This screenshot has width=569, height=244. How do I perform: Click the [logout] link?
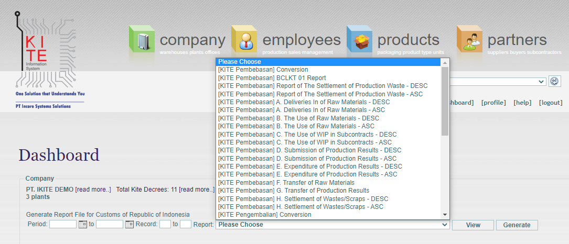pos(551,103)
